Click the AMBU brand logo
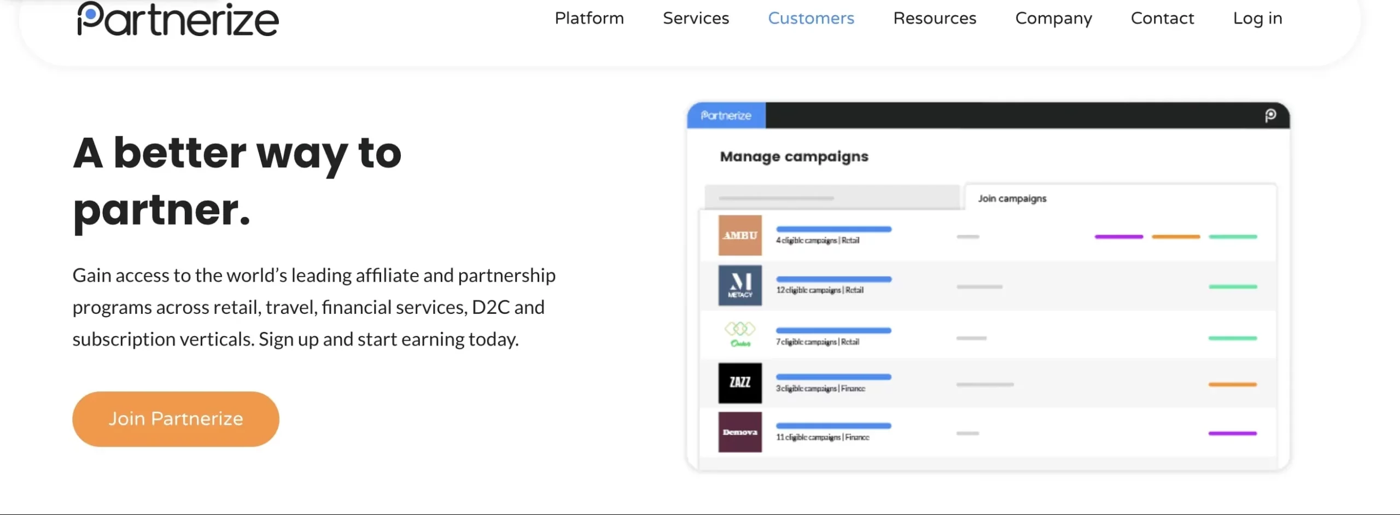The height and width of the screenshot is (515, 1400). [x=740, y=235]
